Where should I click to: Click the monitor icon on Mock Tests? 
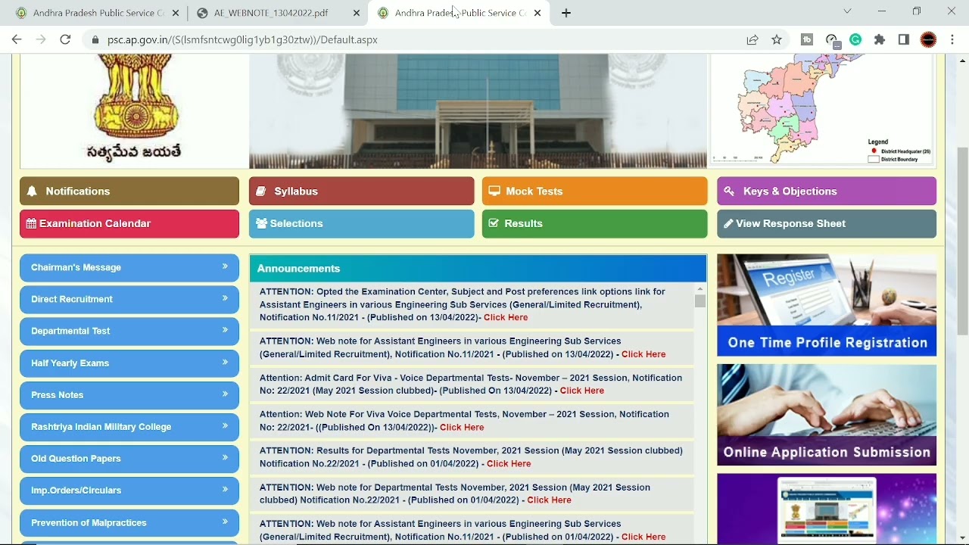494,191
